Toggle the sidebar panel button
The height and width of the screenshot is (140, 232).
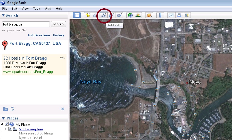pos(76,15)
